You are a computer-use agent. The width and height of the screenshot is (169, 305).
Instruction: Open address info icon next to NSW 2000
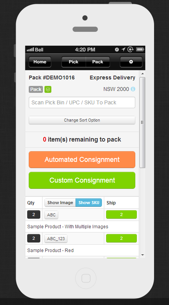coord(133,89)
